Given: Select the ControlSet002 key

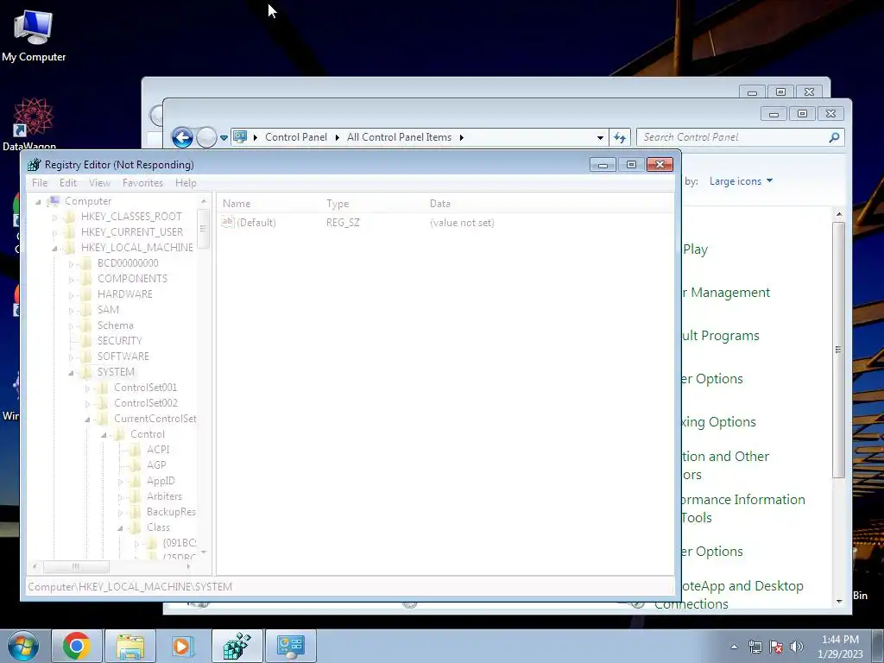Looking at the screenshot, I should click(145, 403).
